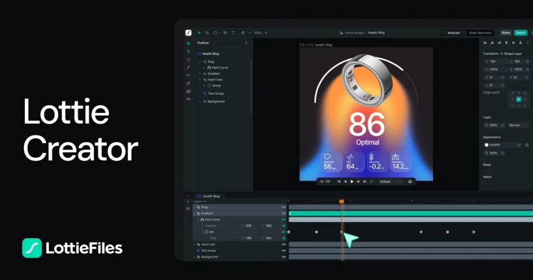The image size is (533, 280).
Task: Expand Background layer in Outliner
Action: click(x=200, y=101)
